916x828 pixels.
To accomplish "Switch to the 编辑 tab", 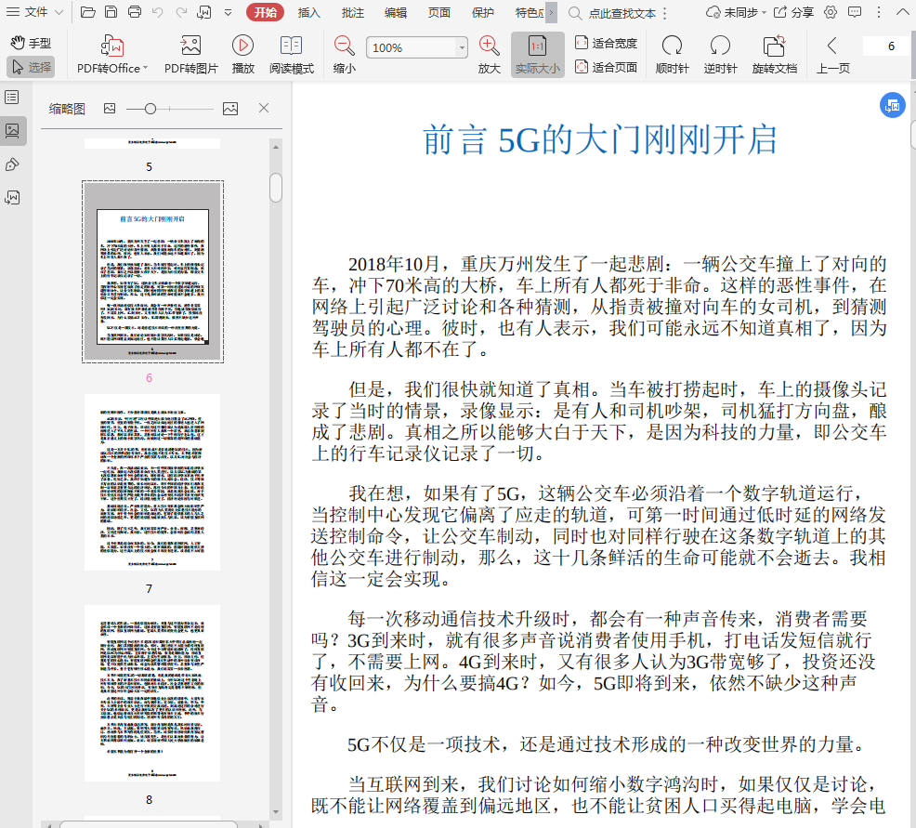I will pyautogui.click(x=396, y=12).
